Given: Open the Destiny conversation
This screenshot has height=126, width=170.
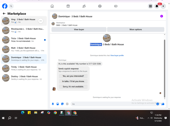Looking at the screenshot, I should [24, 78].
